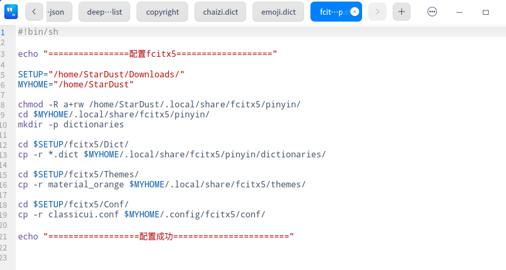Click the cp -r classicui.conf line

(142, 214)
